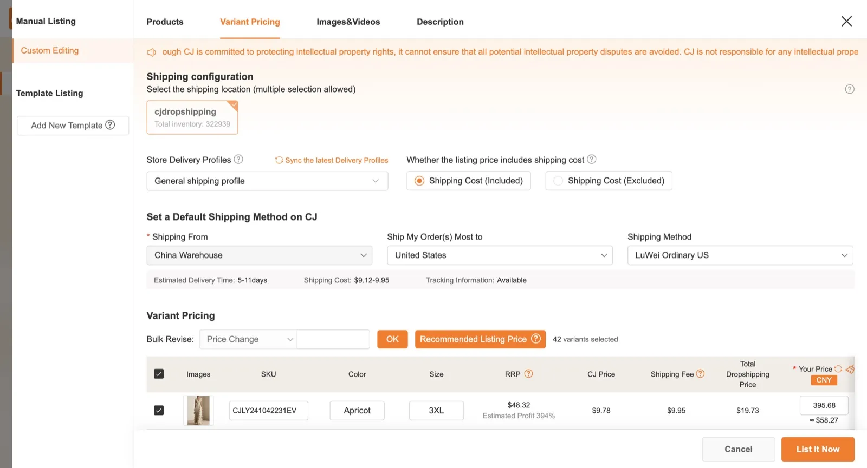Screen dimensions: 867x468
Task: Click the $19.73 Total Dropshipping Price cell
Action: tap(748, 410)
